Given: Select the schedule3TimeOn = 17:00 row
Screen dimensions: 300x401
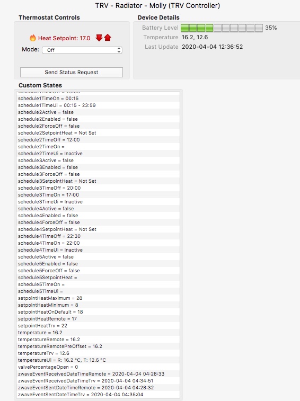Looking at the screenshot, I should 98,195.
